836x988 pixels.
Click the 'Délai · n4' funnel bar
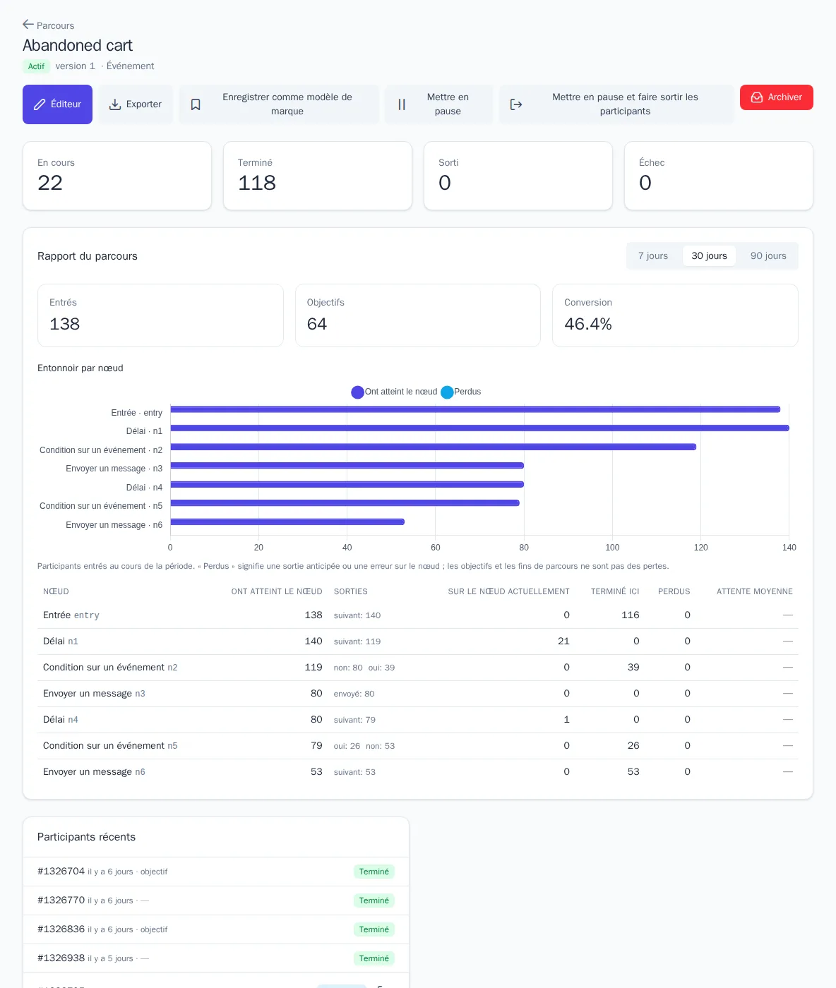click(x=347, y=485)
